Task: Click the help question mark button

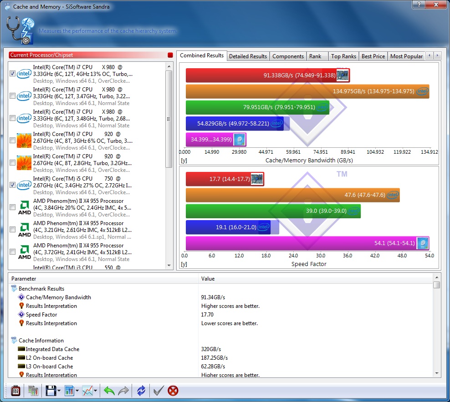Action: [419, 5]
